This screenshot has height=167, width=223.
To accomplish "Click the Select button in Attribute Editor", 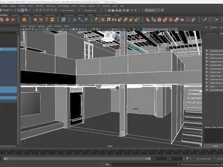I will 215,146.
